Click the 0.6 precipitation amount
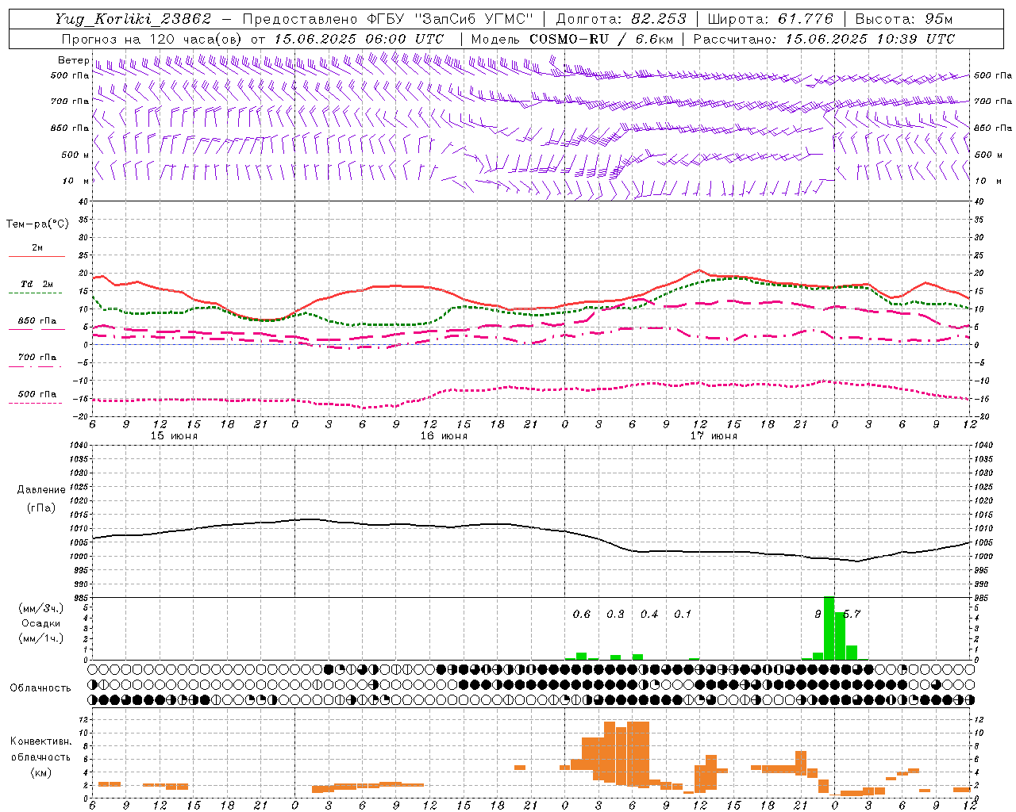Viewport: 1016px width, 812px height. tap(582, 614)
